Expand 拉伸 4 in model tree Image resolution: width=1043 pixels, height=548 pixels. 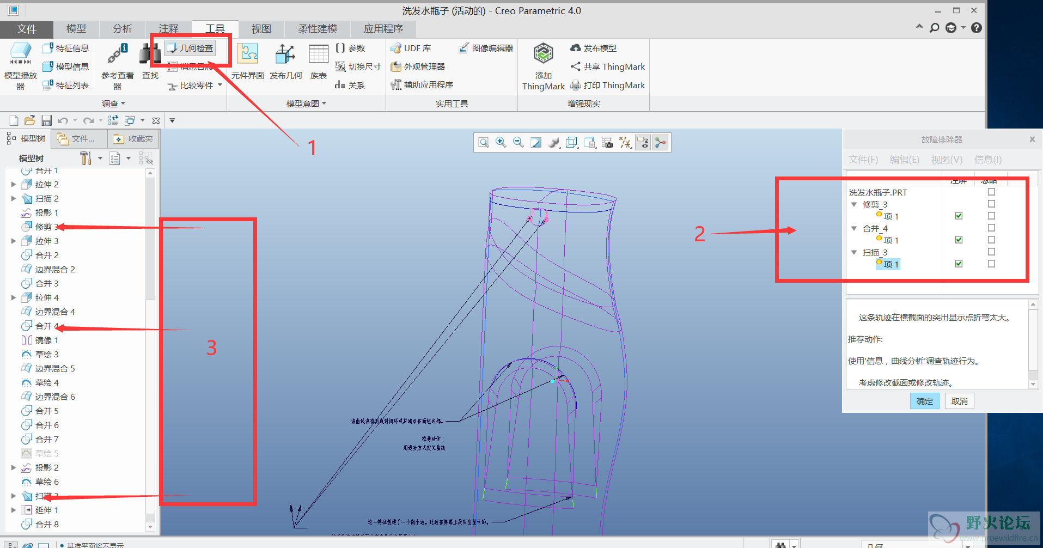point(14,297)
